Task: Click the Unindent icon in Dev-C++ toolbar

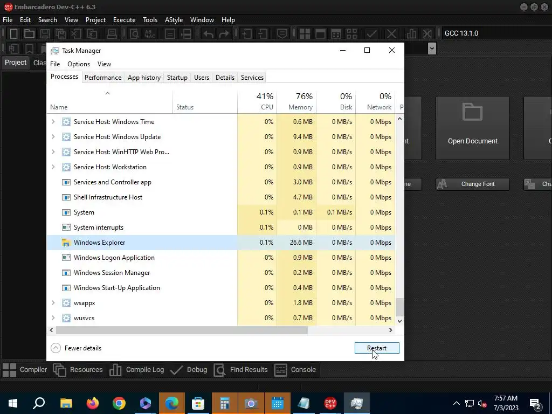Action: point(263,33)
